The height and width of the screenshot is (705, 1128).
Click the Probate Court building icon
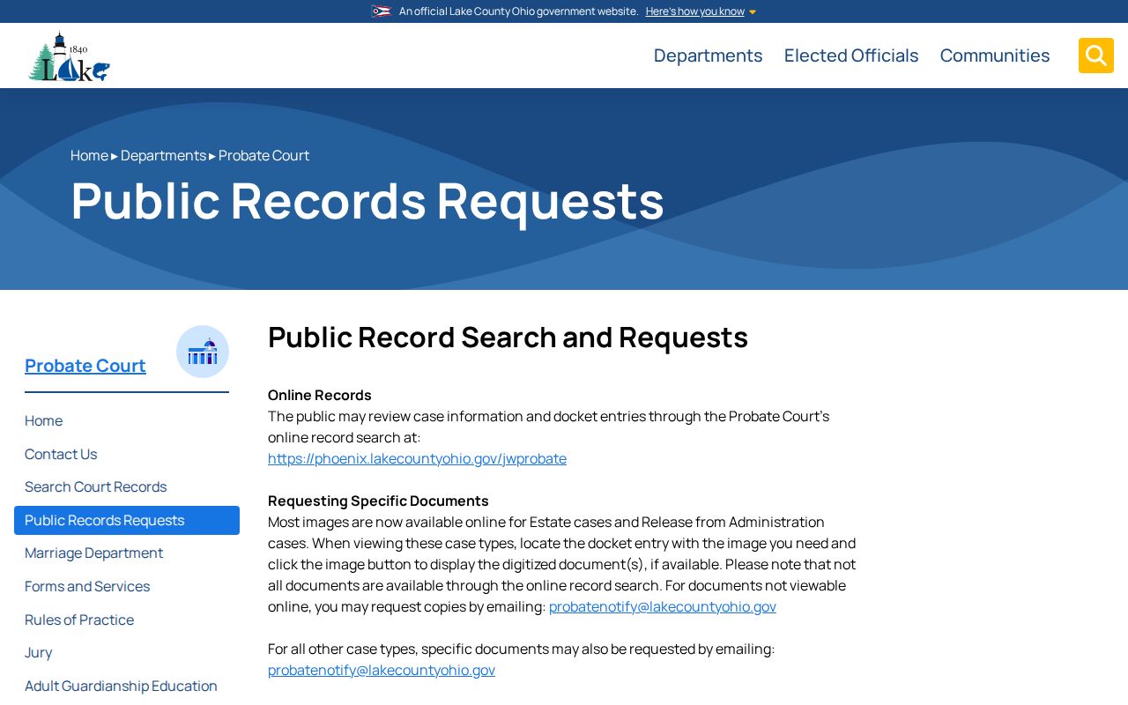(x=203, y=352)
